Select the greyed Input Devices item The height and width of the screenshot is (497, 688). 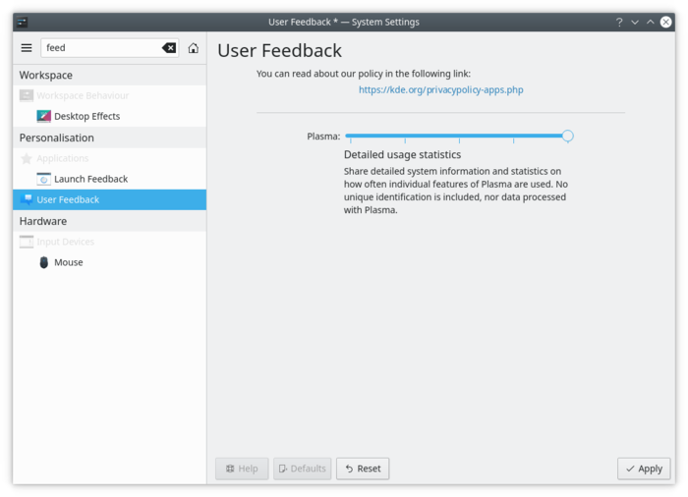110,242
